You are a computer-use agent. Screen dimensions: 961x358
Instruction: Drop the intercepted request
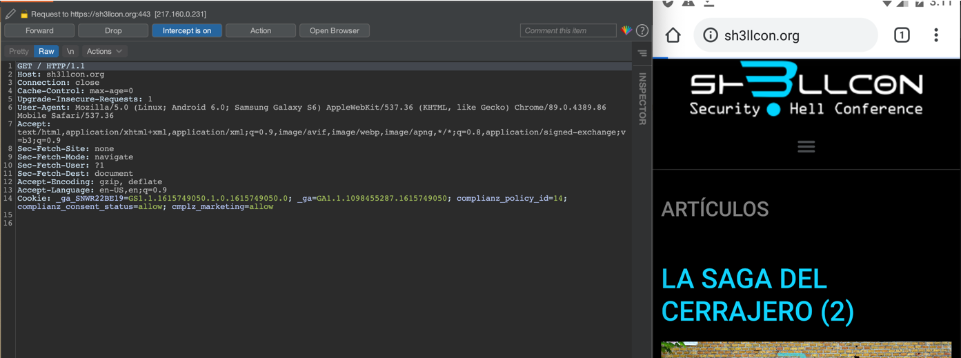click(113, 30)
